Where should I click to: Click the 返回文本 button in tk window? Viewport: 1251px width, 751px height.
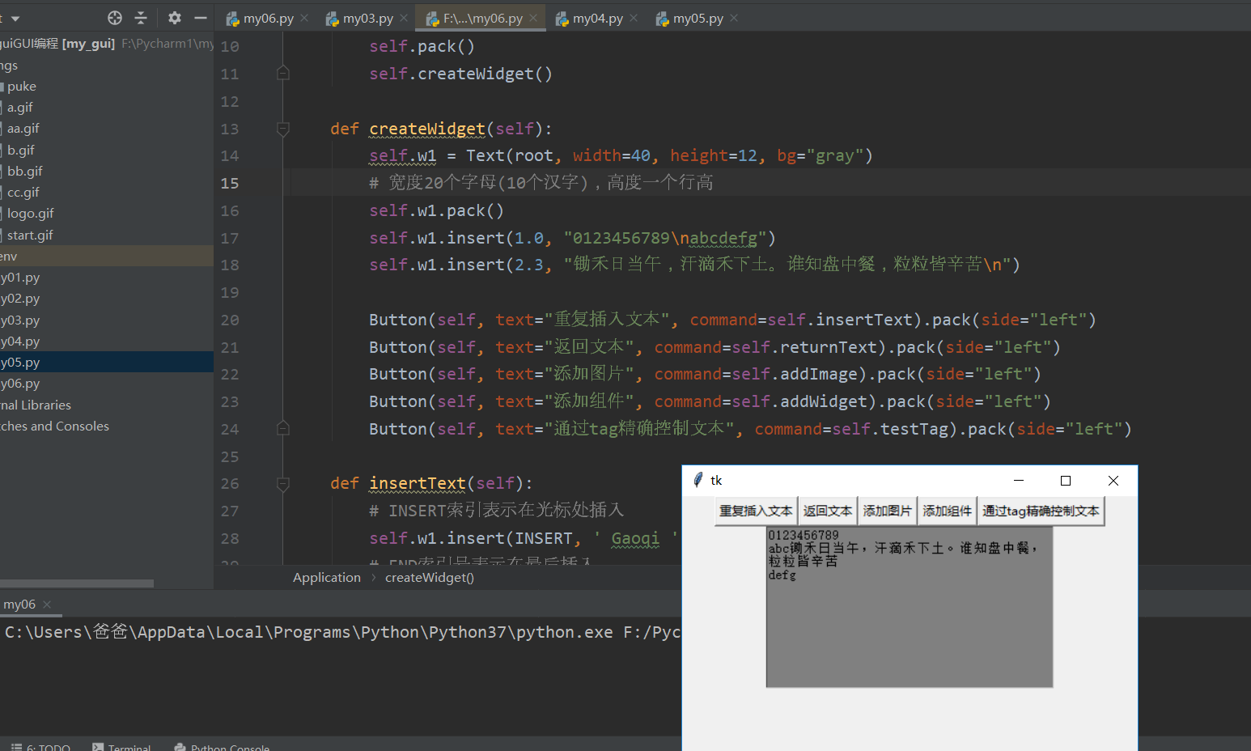click(x=828, y=511)
